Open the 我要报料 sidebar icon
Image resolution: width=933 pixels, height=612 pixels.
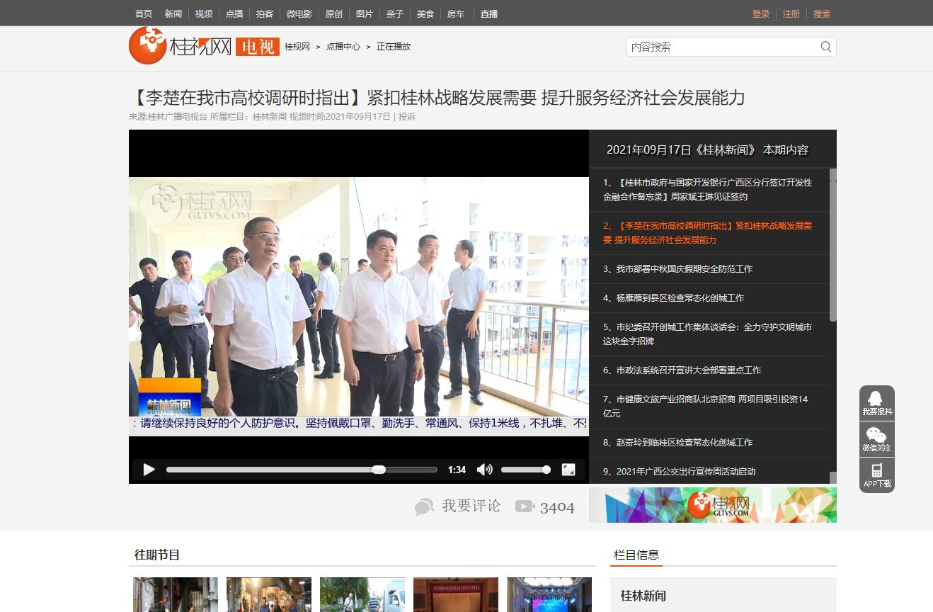tap(876, 402)
